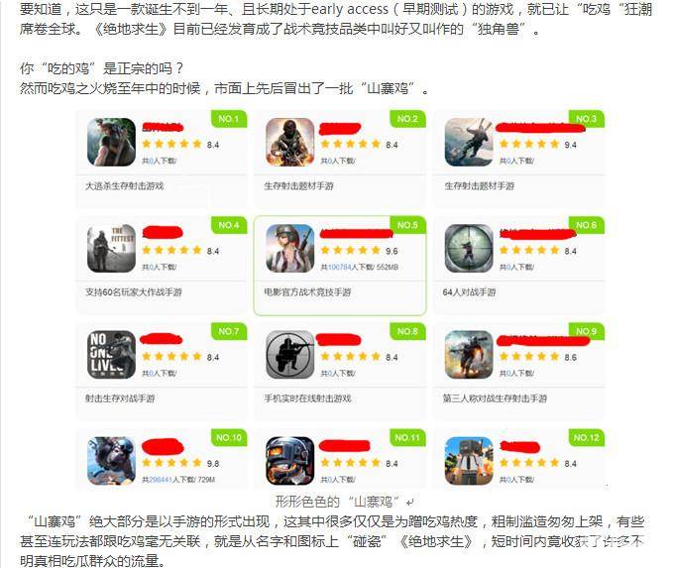Open the NO.3 parachuting soldier game icon

click(x=469, y=142)
